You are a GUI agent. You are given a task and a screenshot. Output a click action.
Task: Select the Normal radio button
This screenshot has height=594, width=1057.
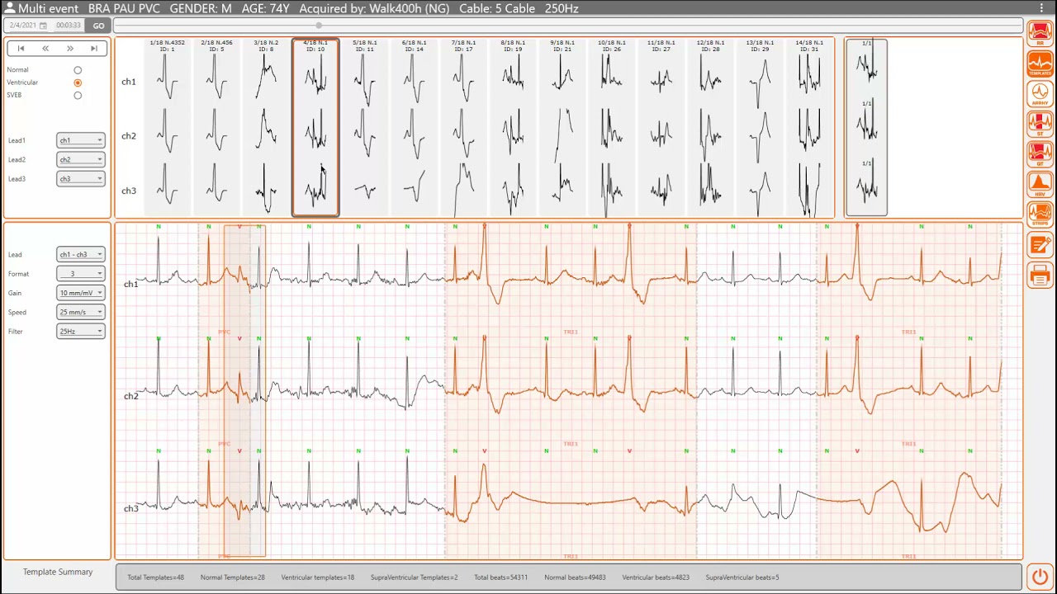click(78, 70)
